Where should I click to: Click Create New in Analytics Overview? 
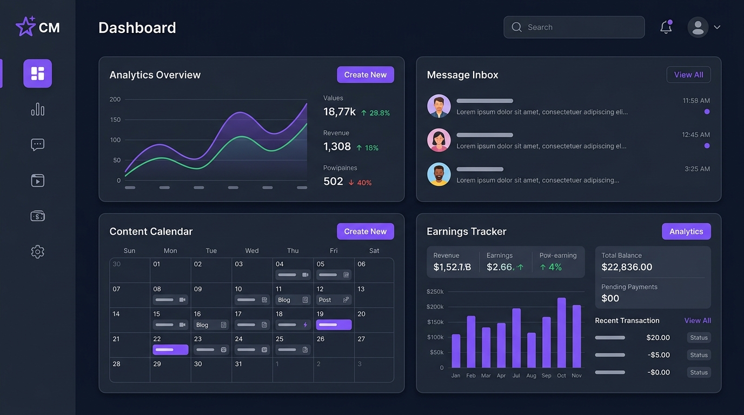click(x=366, y=75)
